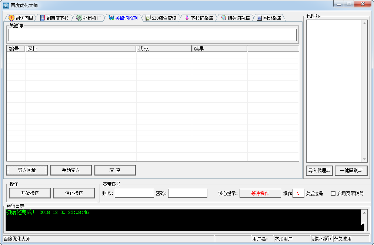Viewport: 374px width, 245px height.
Task: Click the 一键获取IP button
Action: tap(351, 170)
